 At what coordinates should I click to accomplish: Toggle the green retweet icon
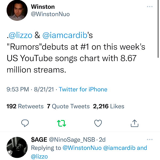click(62, 123)
